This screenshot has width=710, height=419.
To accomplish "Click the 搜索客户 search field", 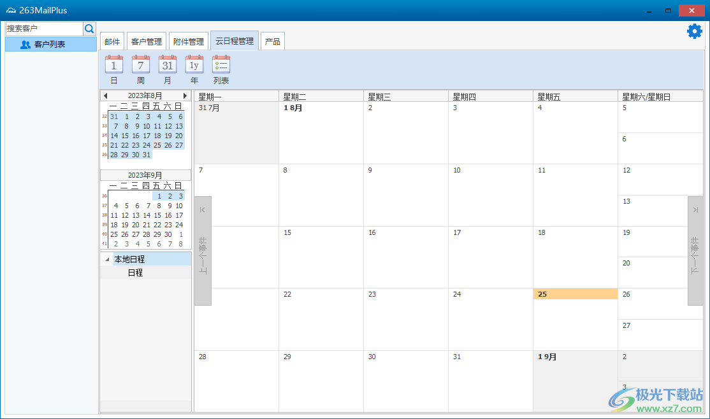I will [x=44, y=29].
